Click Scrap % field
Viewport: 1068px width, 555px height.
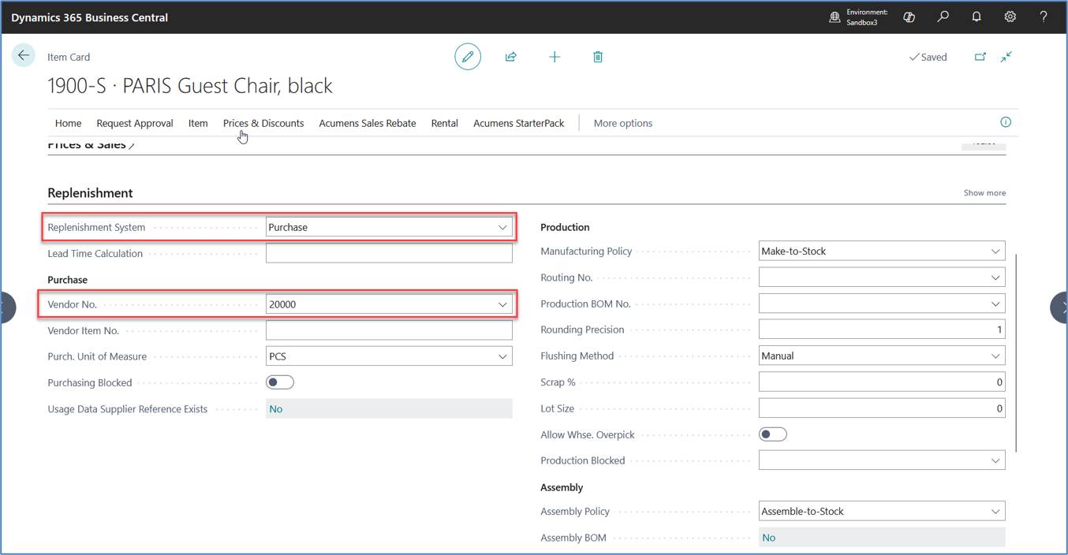(882, 382)
